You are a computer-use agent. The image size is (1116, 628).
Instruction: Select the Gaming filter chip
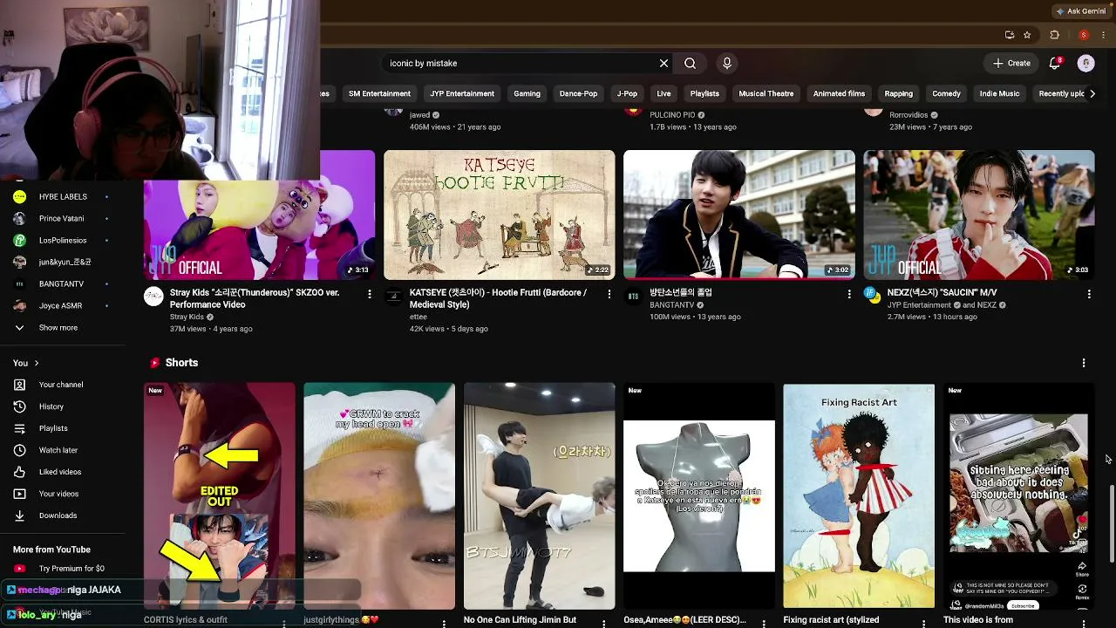pyautogui.click(x=527, y=93)
